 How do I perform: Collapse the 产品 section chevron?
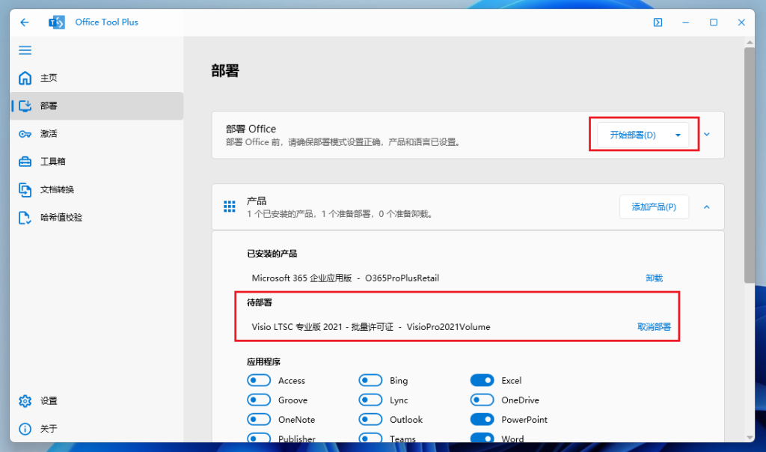(x=707, y=207)
